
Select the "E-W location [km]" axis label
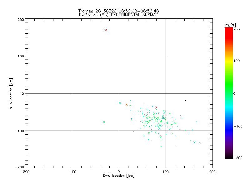(x=118, y=176)
